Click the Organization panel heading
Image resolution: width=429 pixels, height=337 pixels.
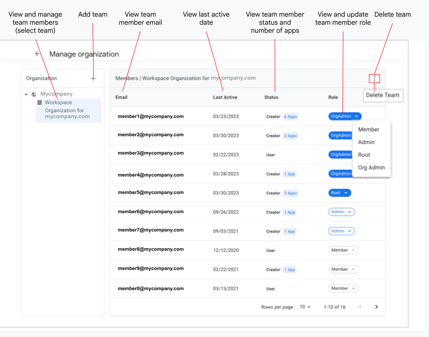point(41,78)
